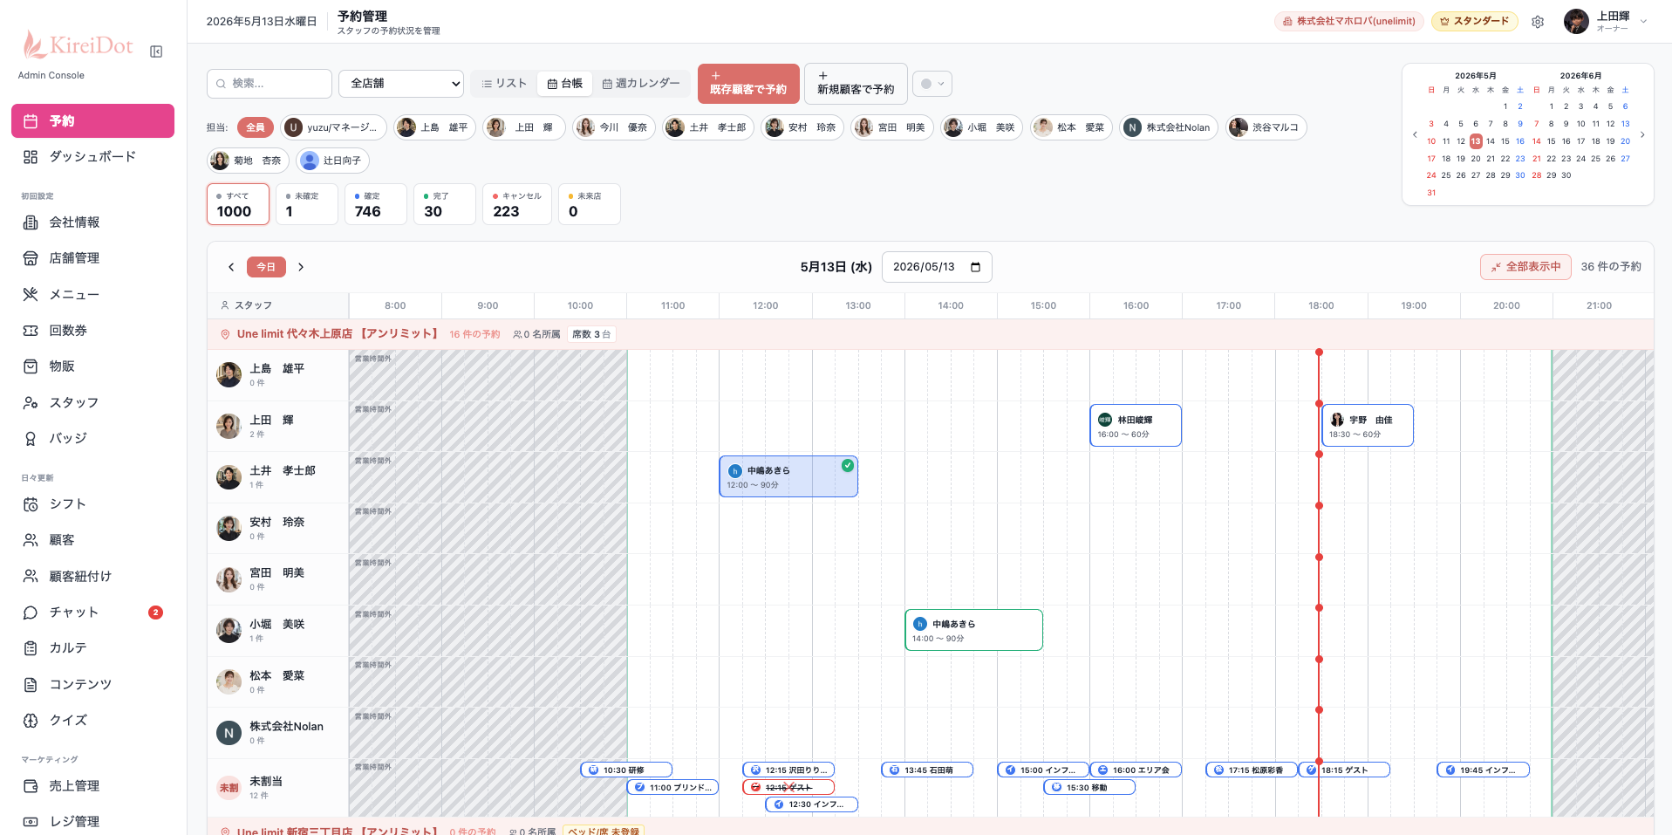Viewport: 1672px width, 835px height.
Task: Toggle staff filter 株式会社Nolan chip
Action: coord(1169,127)
